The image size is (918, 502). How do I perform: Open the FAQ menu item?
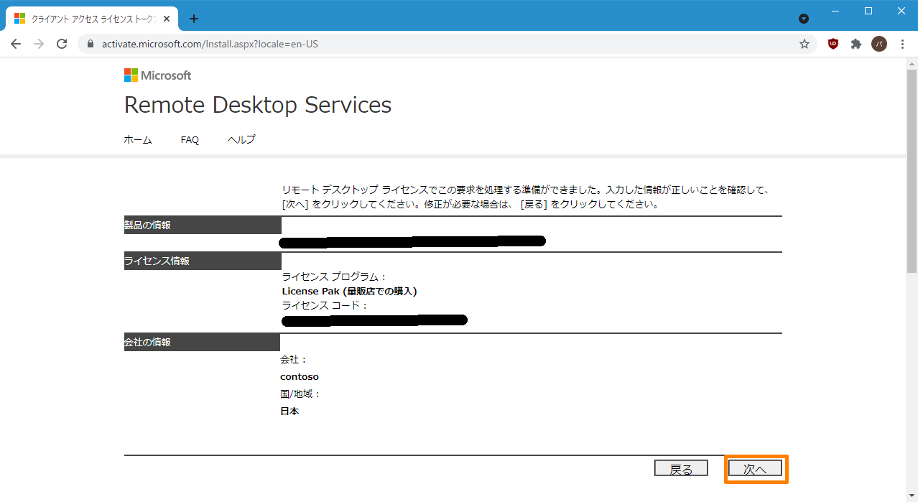point(190,140)
